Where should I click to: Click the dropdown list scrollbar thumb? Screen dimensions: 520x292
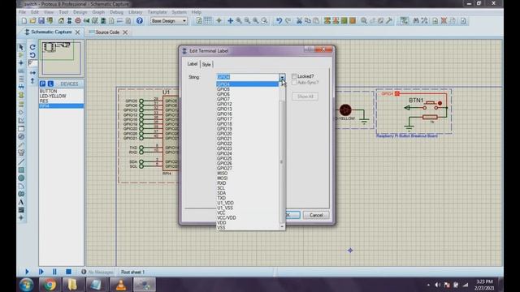282,162
